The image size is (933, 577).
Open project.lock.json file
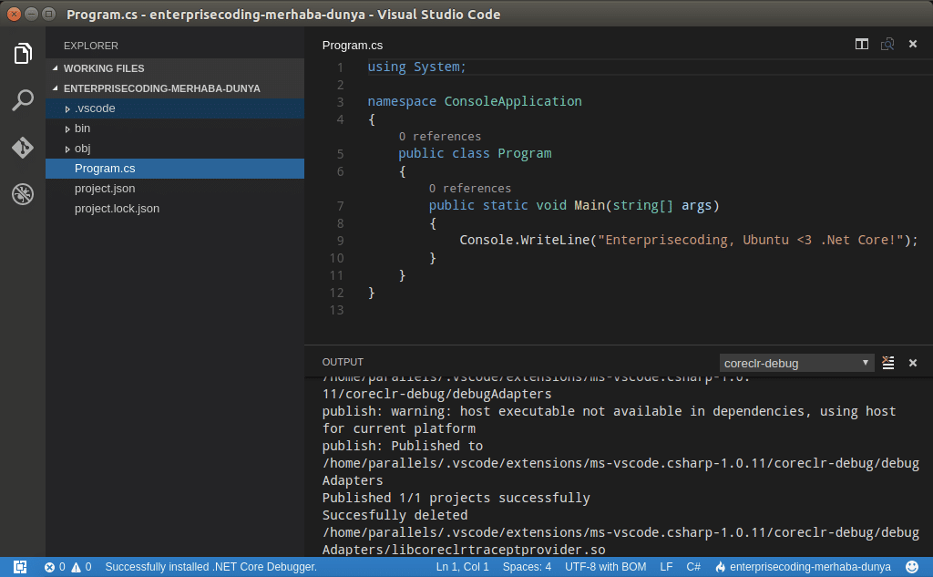coord(175,209)
